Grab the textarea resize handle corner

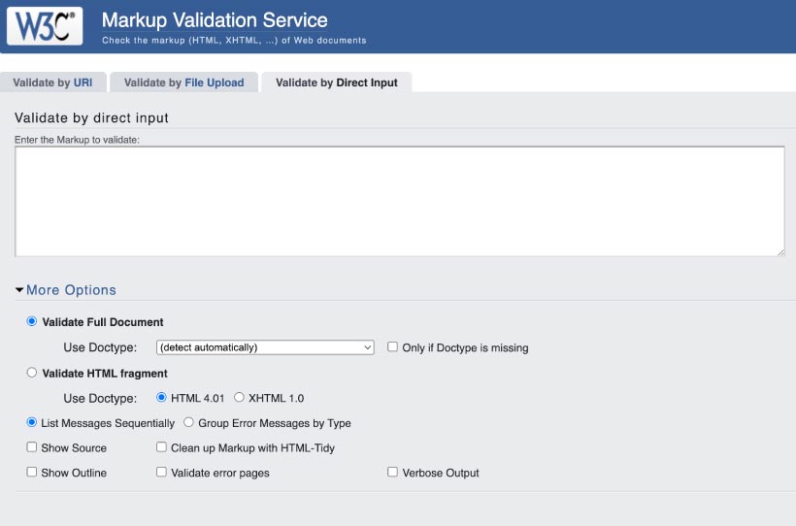pyautogui.click(x=780, y=252)
